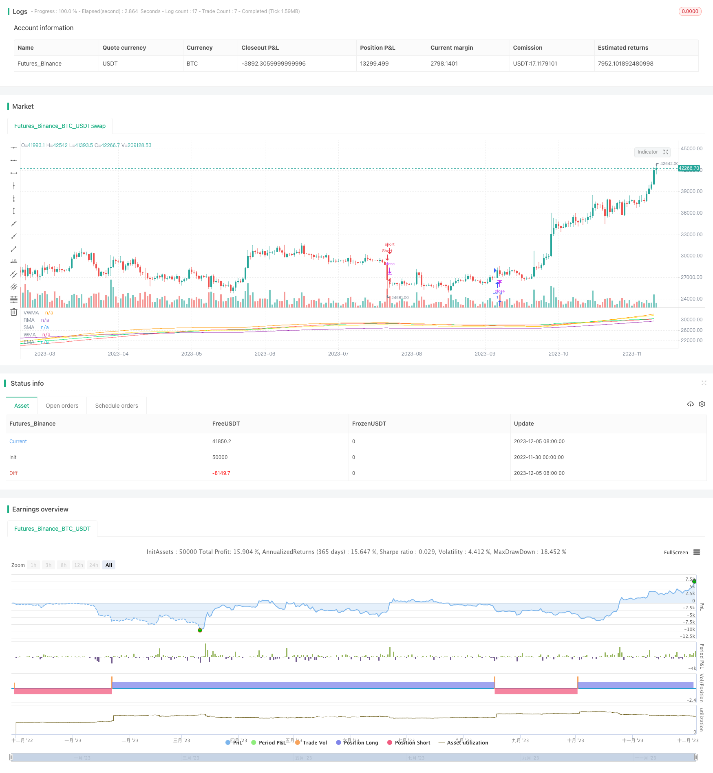Click the 42266.70 current price tag
The width and height of the screenshot is (713, 773).
pos(689,168)
